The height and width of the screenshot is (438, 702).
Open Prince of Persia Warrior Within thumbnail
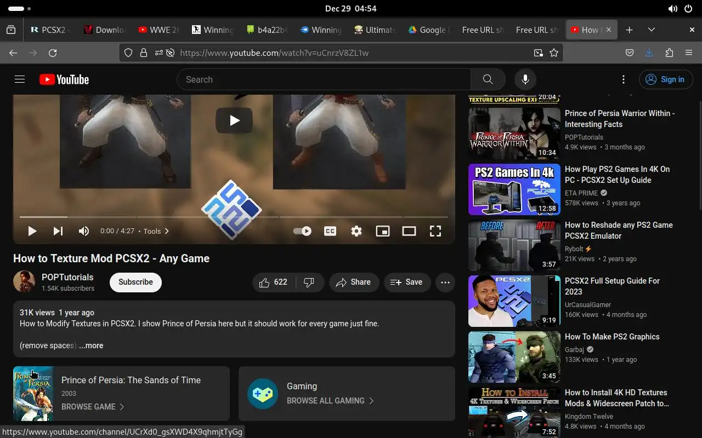[x=514, y=134]
